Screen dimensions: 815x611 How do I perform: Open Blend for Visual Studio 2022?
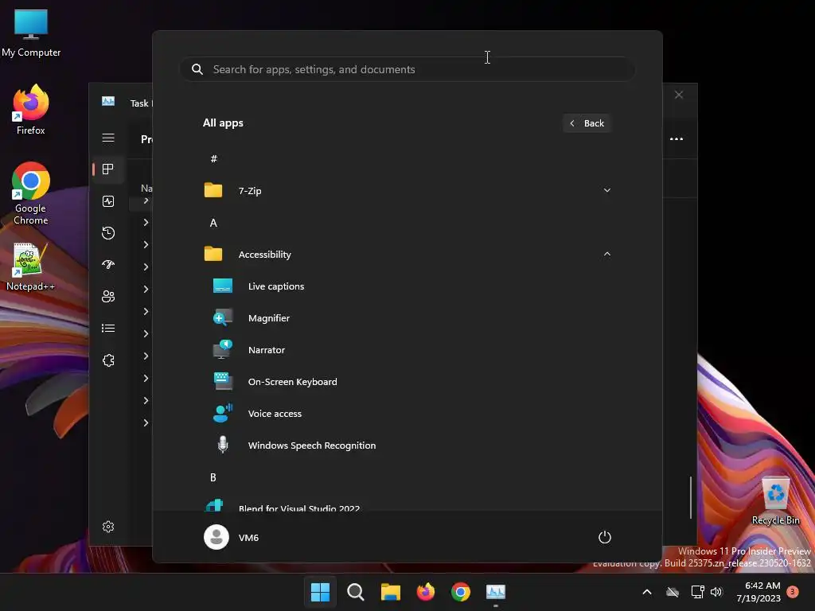(407, 504)
